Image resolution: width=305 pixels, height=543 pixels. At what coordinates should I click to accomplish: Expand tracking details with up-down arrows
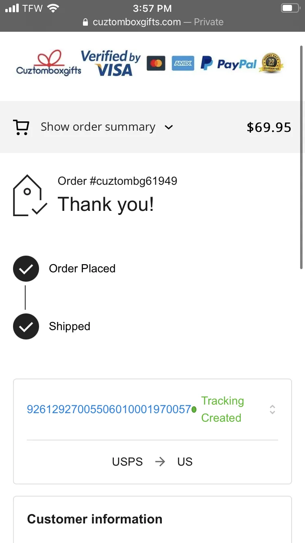coord(272,409)
